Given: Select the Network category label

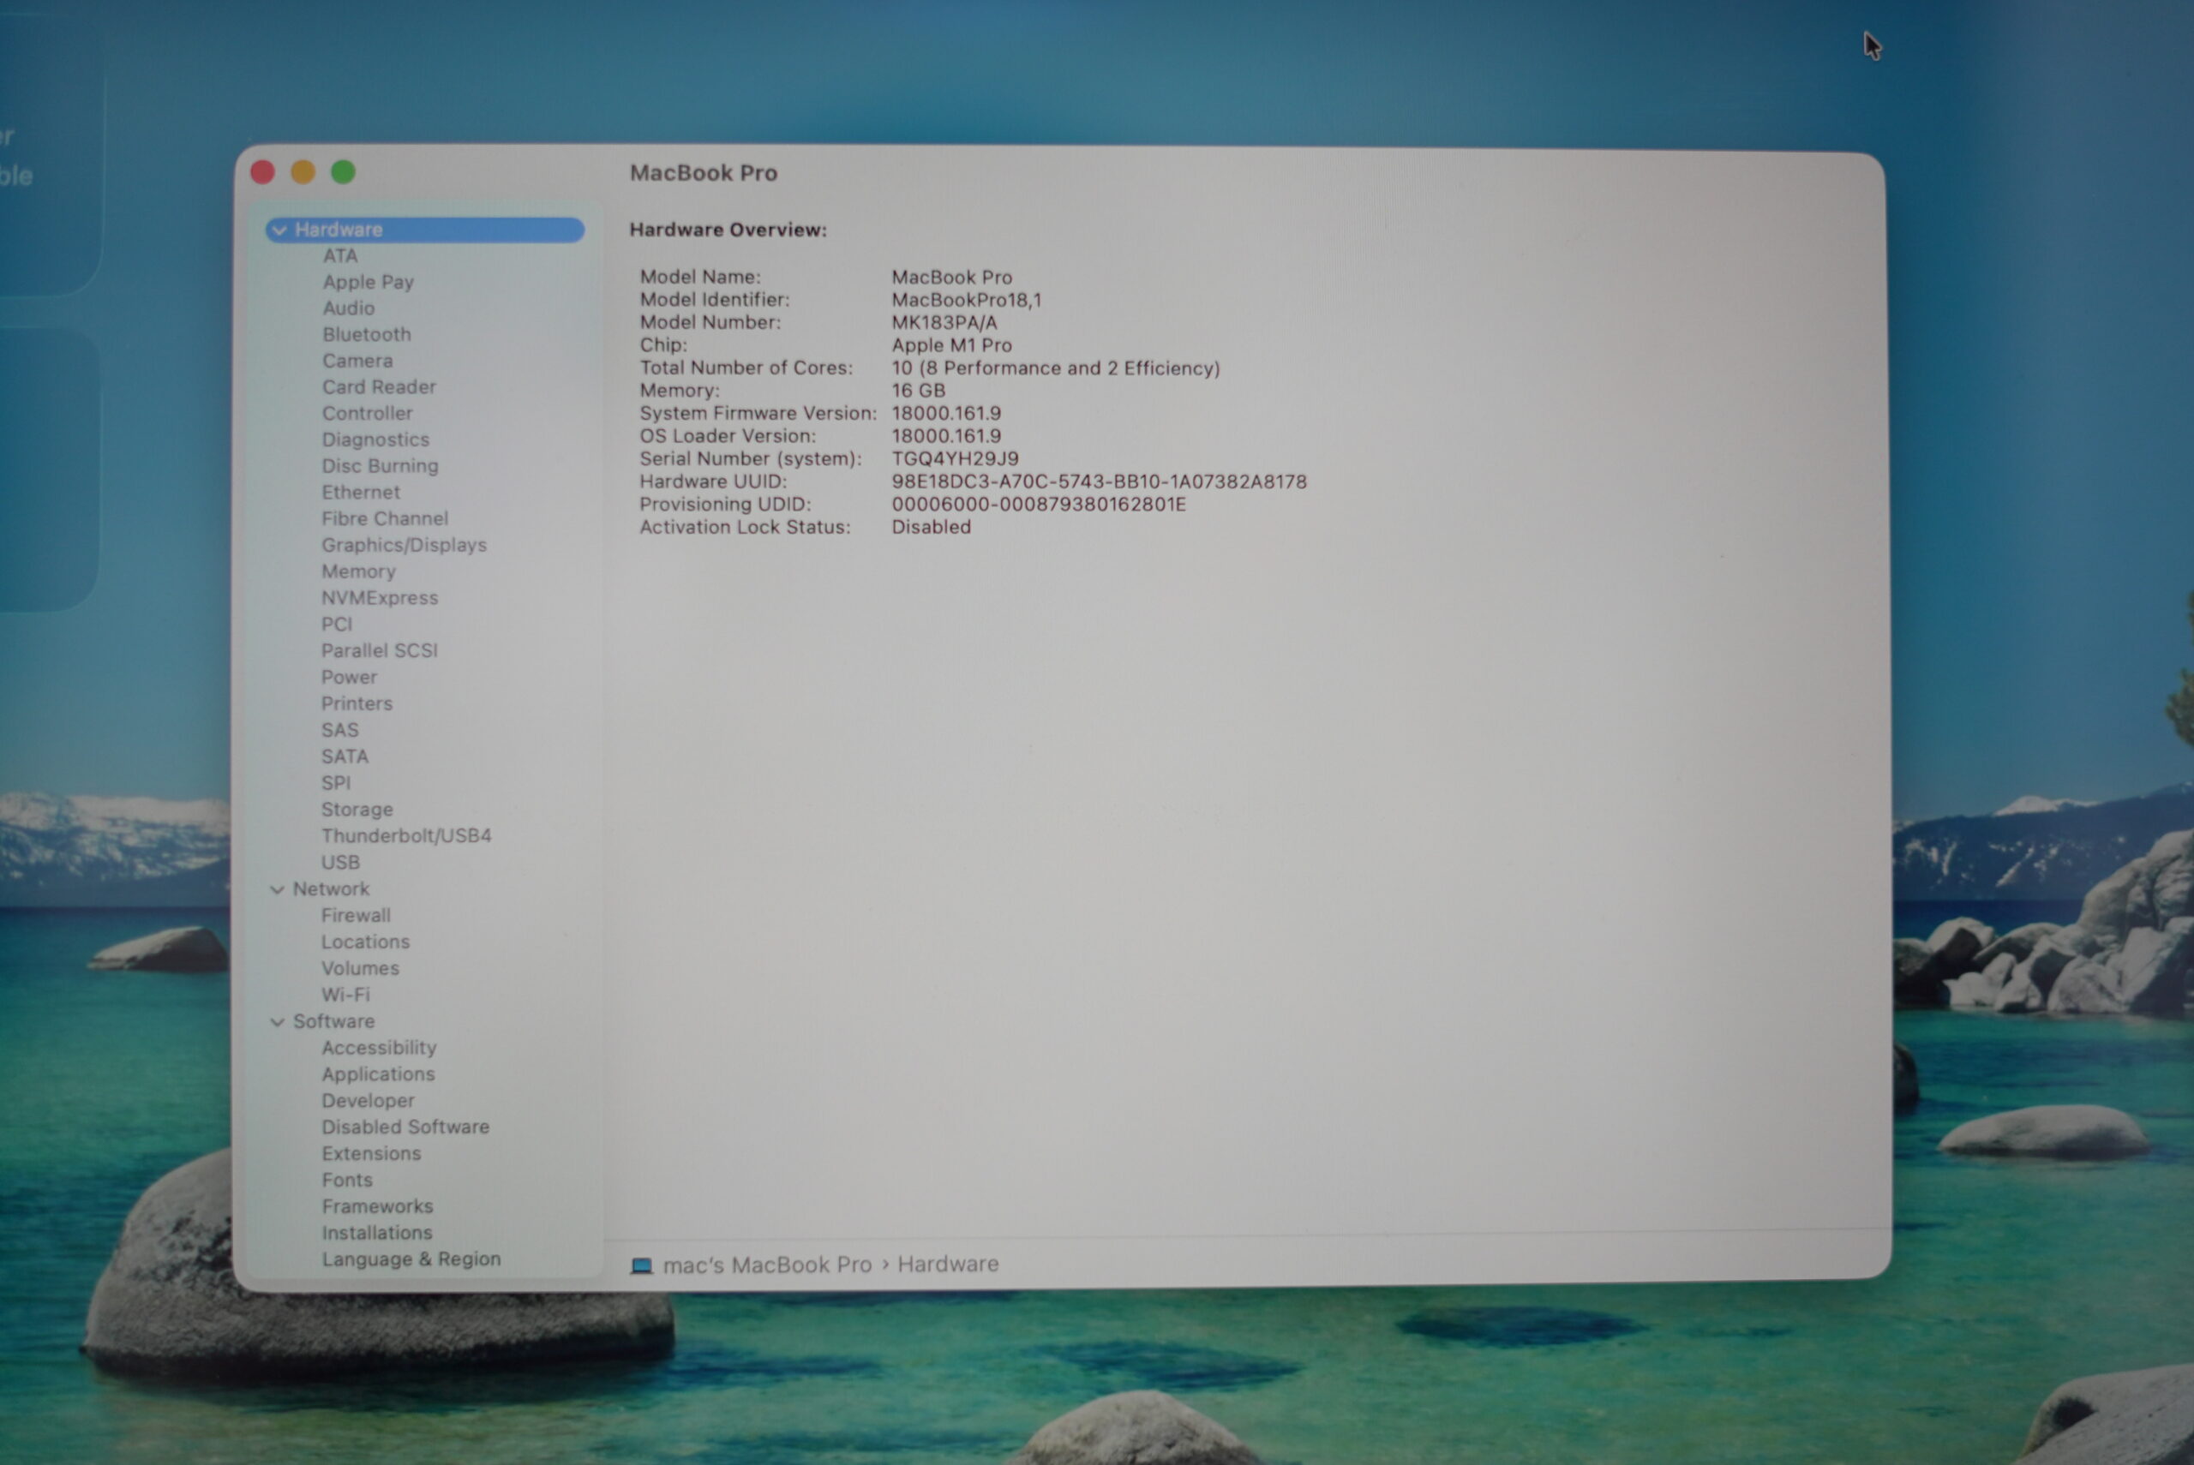Looking at the screenshot, I should (331, 889).
